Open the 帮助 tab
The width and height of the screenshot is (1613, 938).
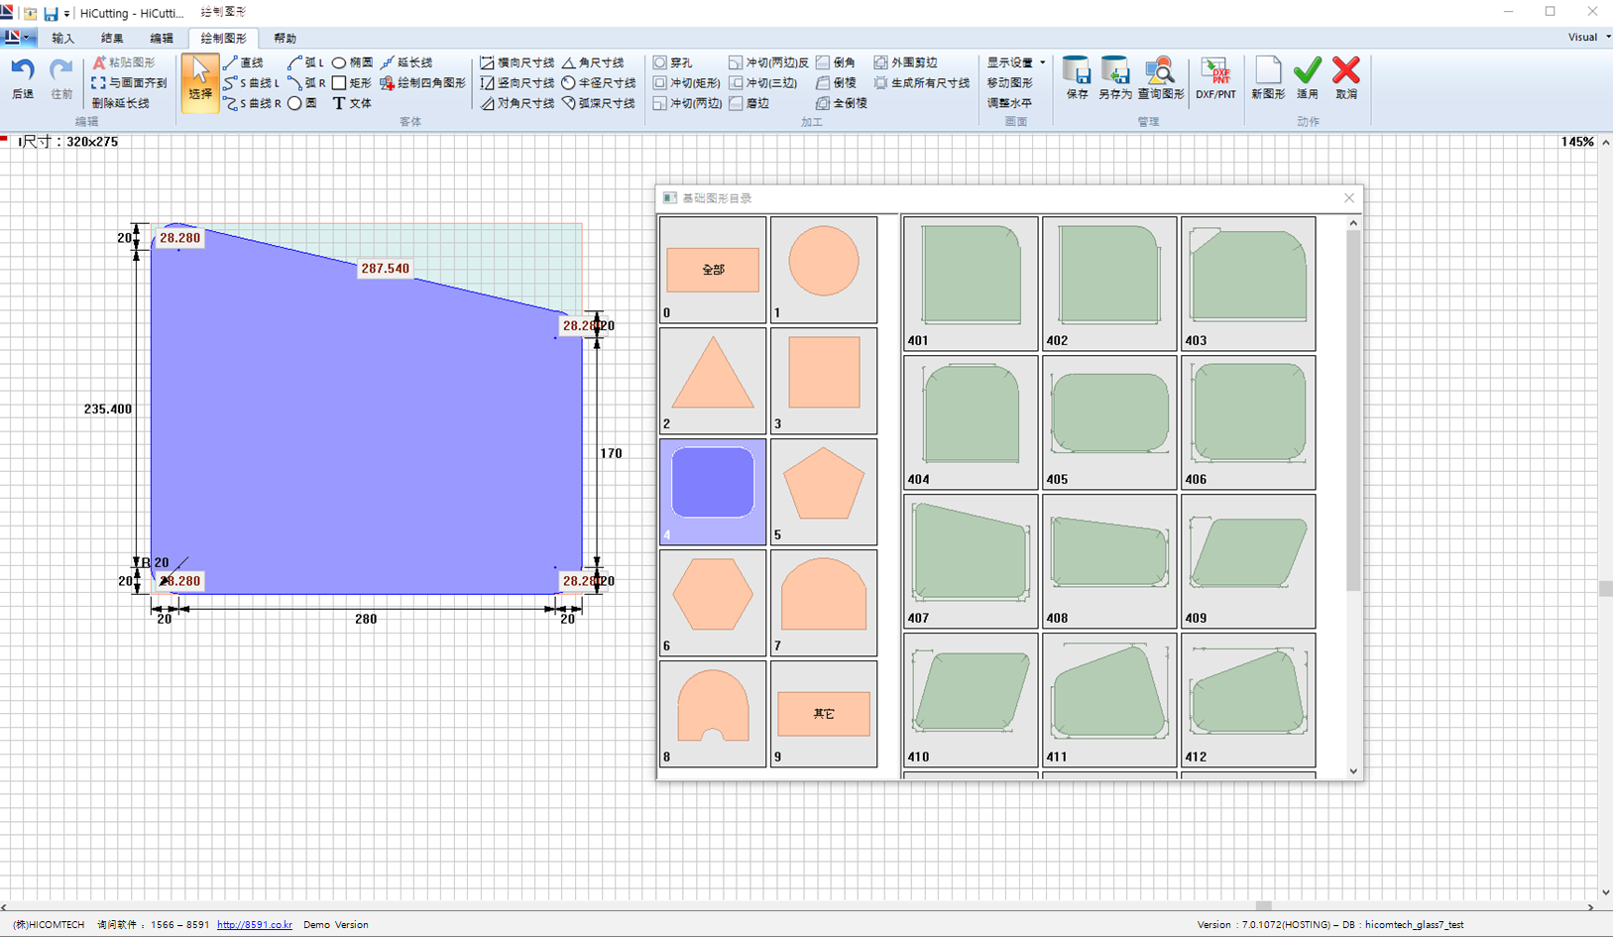pos(286,38)
